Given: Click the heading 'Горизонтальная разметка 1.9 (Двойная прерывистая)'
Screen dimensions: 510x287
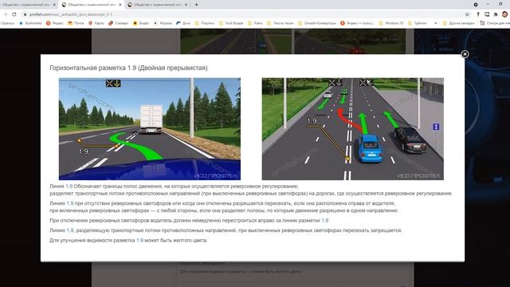Looking at the screenshot, I should point(128,68).
